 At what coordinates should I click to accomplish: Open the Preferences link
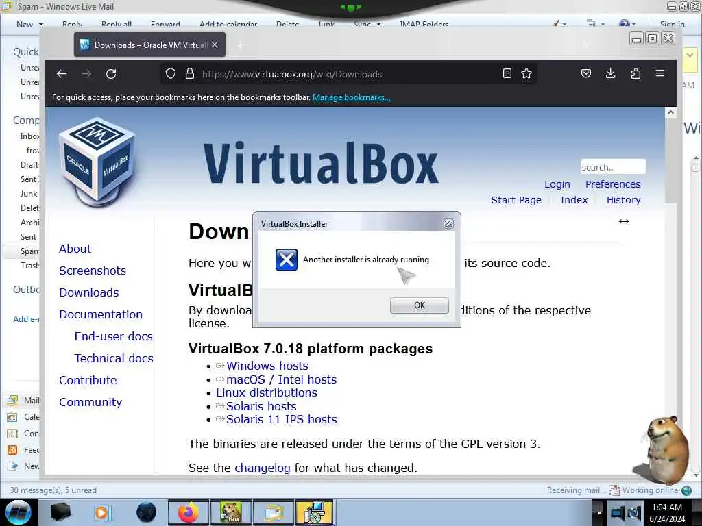(x=613, y=184)
